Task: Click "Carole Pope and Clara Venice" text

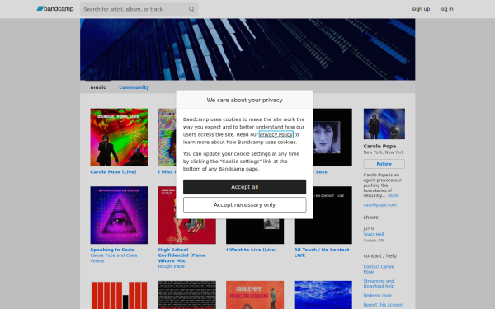Action: (x=114, y=258)
